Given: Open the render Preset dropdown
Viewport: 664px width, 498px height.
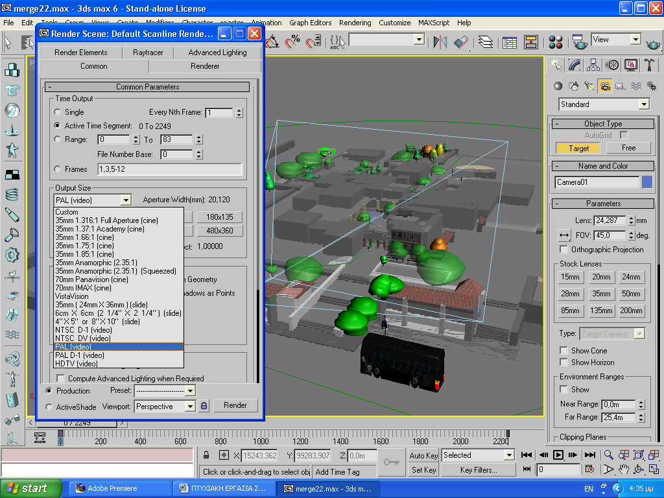Looking at the screenshot, I should pyautogui.click(x=165, y=390).
